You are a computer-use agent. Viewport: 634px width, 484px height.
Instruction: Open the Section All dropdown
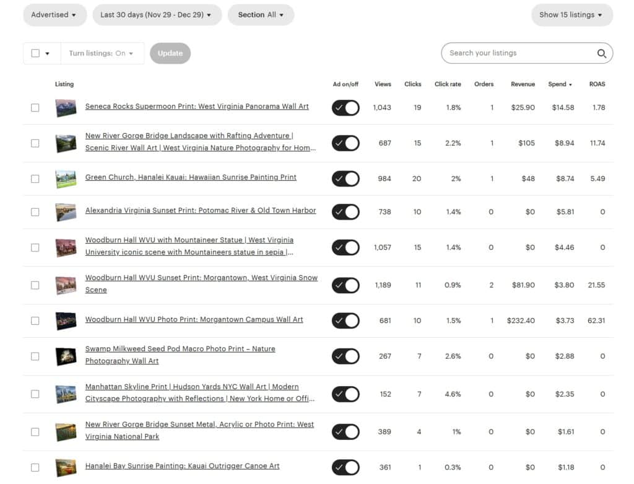(x=261, y=14)
